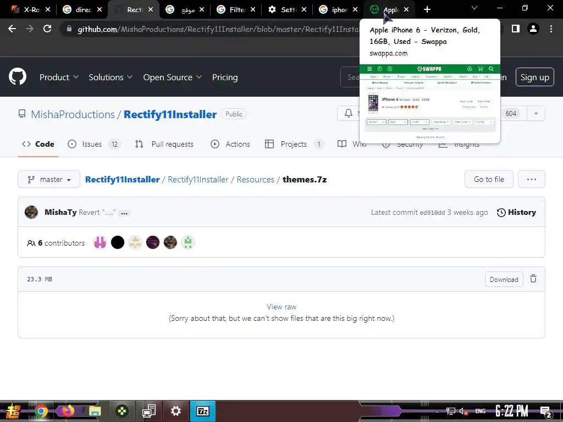Expand the dropdown beside 604 count
This screenshot has height=422, width=563.
[536, 113]
